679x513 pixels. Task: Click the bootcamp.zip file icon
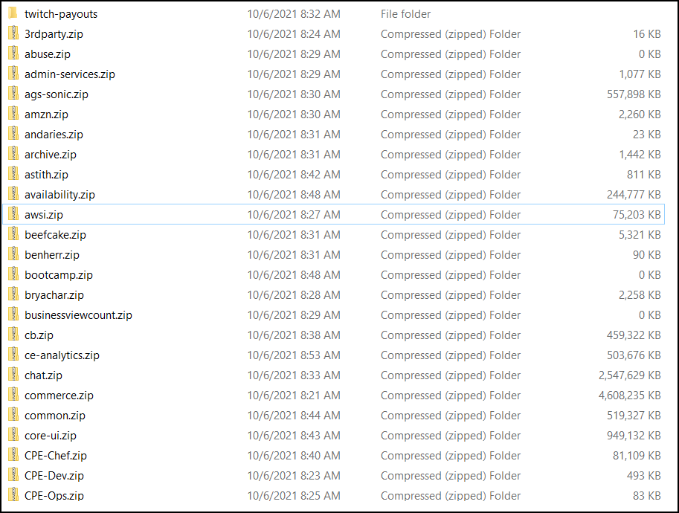(13, 274)
